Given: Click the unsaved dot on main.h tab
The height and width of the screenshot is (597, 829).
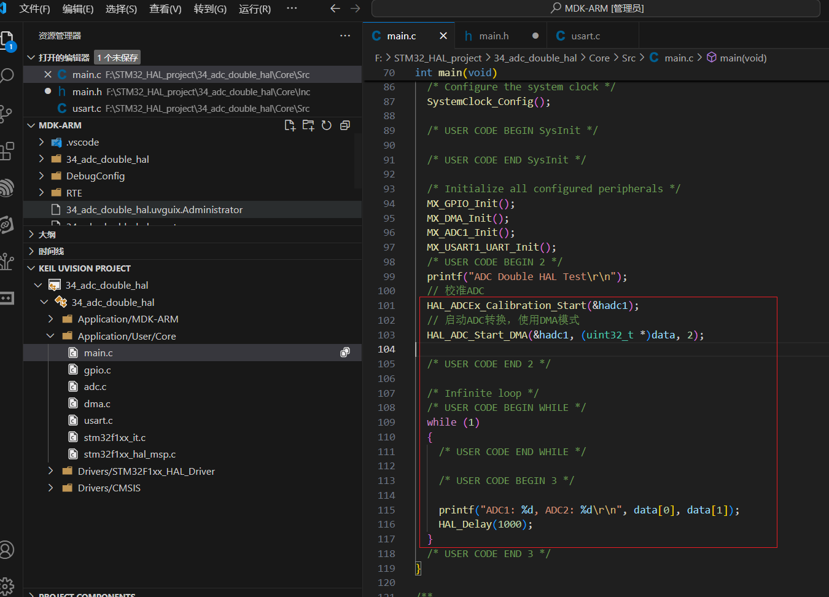Looking at the screenshot, I should click(535, 36).
